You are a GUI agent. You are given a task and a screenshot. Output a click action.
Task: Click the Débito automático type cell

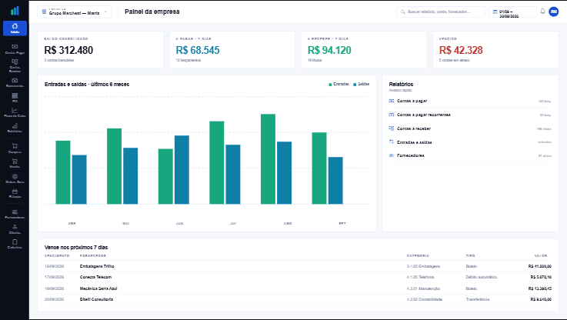coord(482,277)
